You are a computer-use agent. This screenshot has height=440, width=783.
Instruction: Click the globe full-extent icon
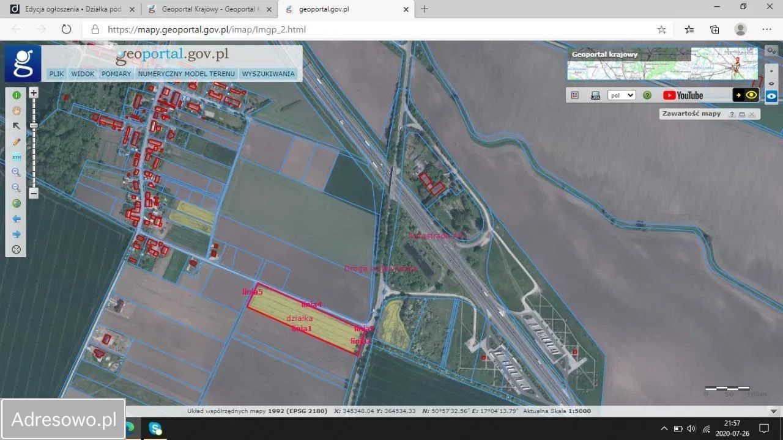pyautogui.click(x=17, y=204)
